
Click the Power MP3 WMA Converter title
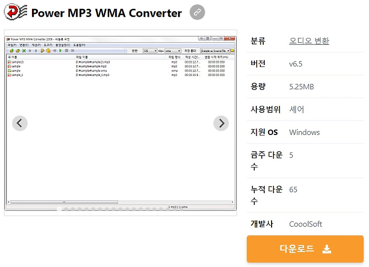click(x=106, y=13)
